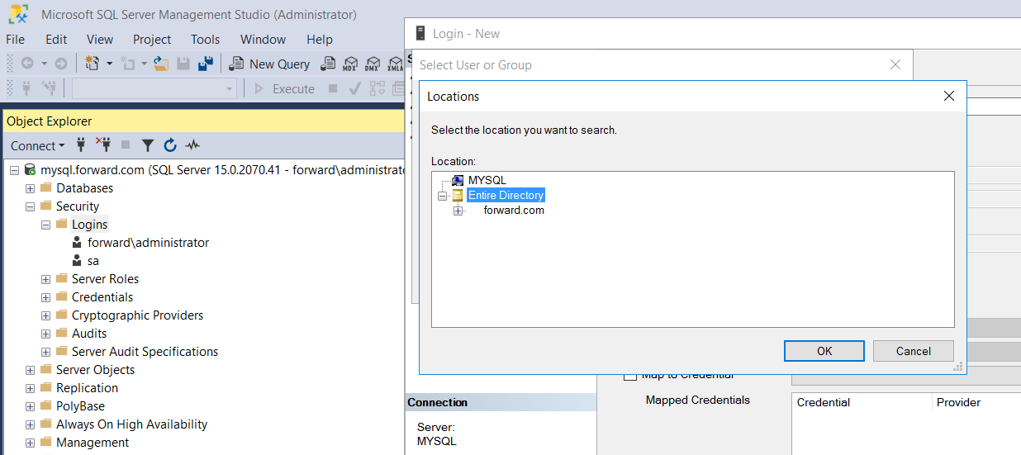Open the available databases combo box
Viewport: 1021px width, 455px height.
click(x=154, y=88)
